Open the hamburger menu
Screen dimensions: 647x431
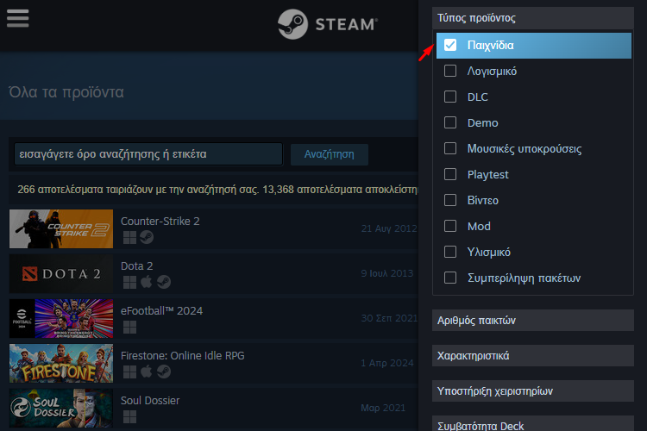(x=18, y=19)
